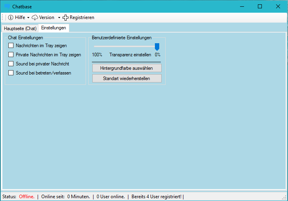Switch to the Hauptseite (Chat) tab
Viewport: 288px width, 201px height.
(20, 29)
